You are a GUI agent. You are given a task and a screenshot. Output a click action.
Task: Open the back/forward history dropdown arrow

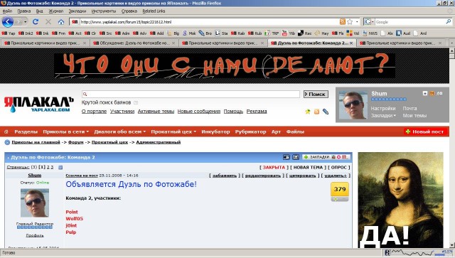(x=26, y=22)
